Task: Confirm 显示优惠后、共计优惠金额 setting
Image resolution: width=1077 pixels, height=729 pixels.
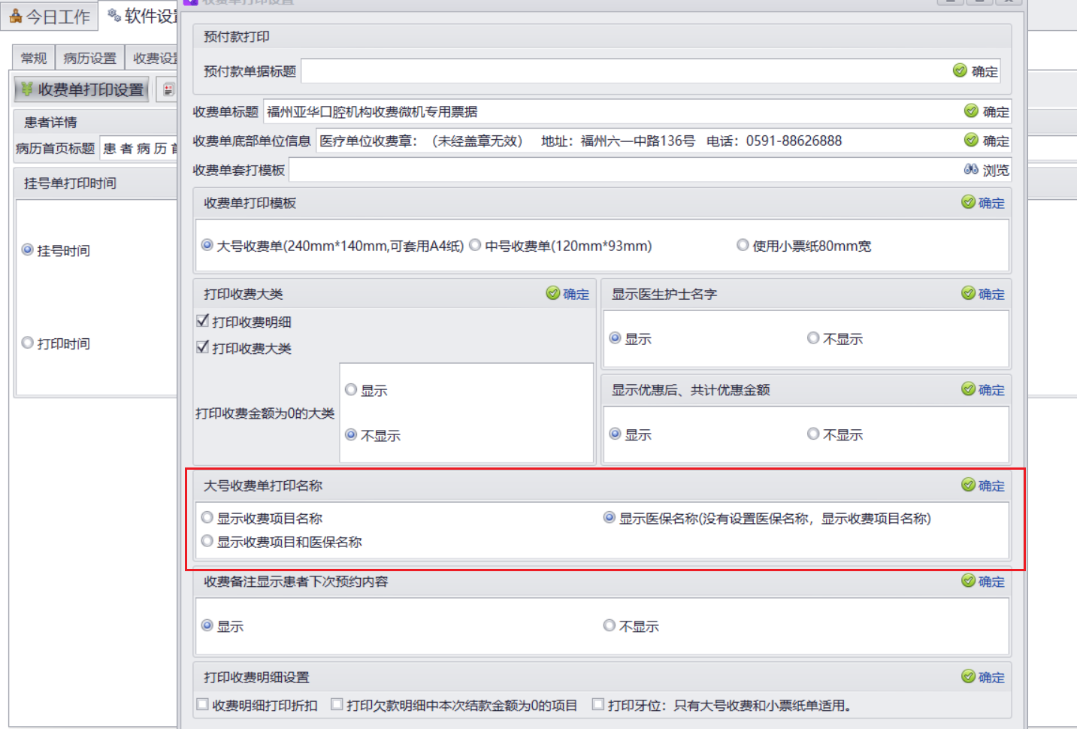Action: 983,389
